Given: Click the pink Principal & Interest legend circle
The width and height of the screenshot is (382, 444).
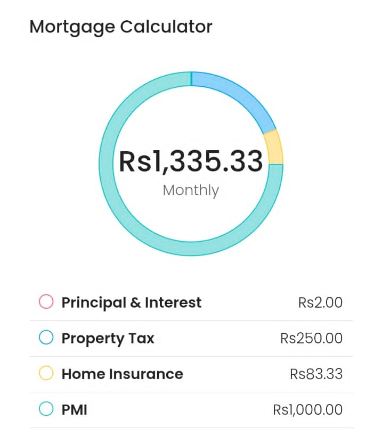Looking at the screenshot, I should click(46, 302).
